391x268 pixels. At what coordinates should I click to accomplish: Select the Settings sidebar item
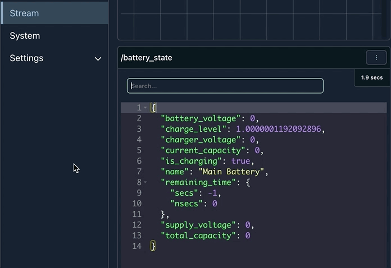[54, 58]
